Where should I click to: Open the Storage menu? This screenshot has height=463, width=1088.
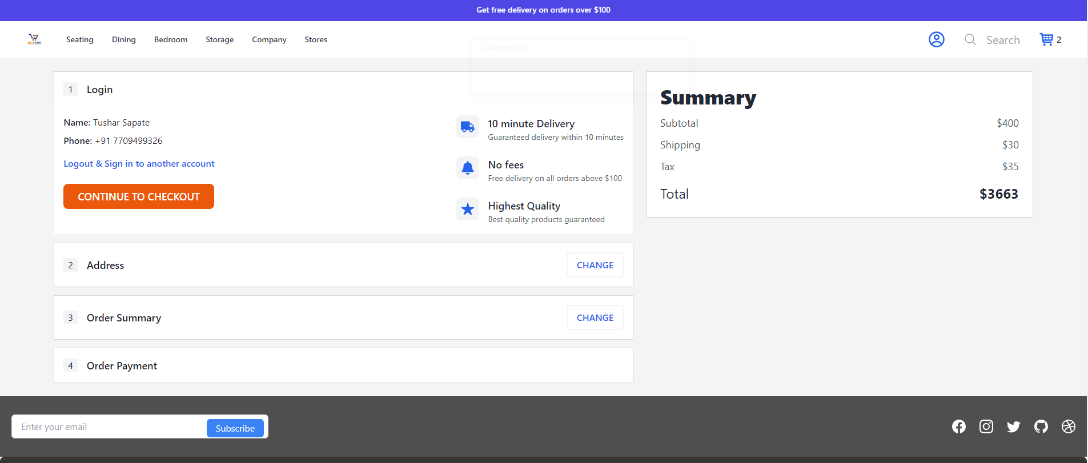(220, 39)
